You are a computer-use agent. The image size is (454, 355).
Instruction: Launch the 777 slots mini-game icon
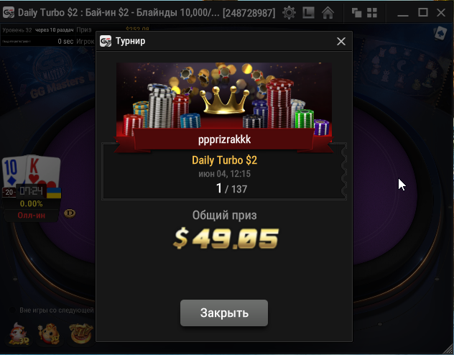click(x=81, y=333)
